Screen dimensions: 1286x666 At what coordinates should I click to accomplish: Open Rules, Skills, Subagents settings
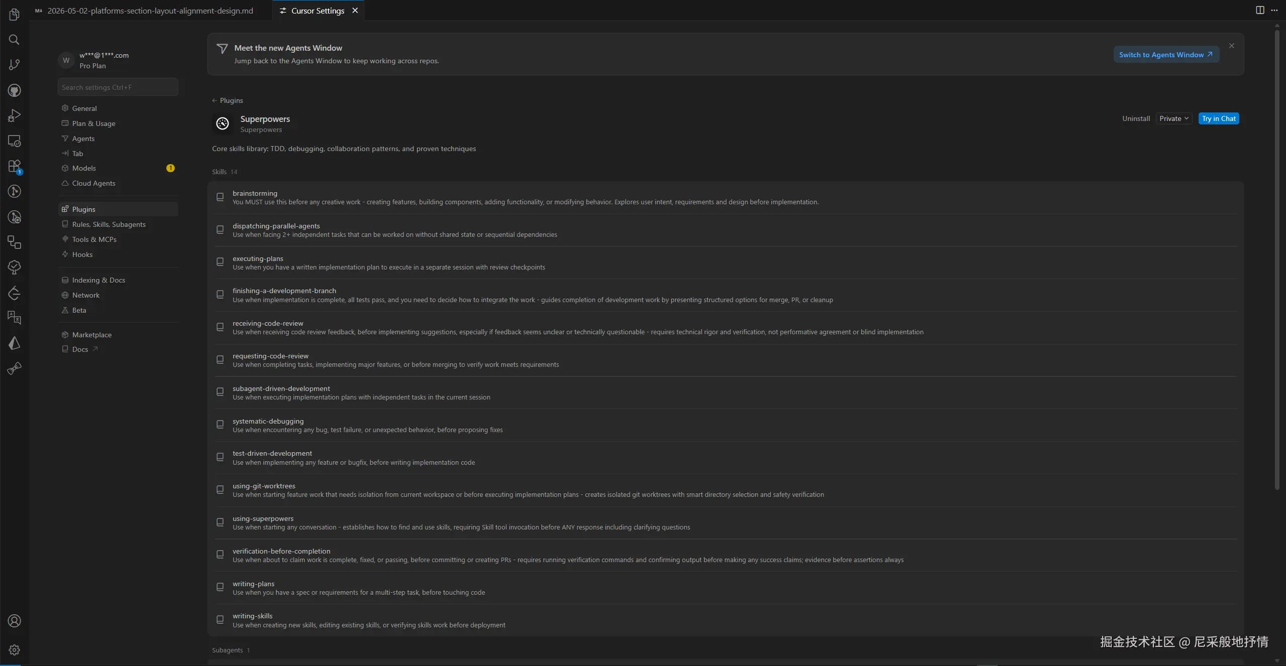pos(118,224)
